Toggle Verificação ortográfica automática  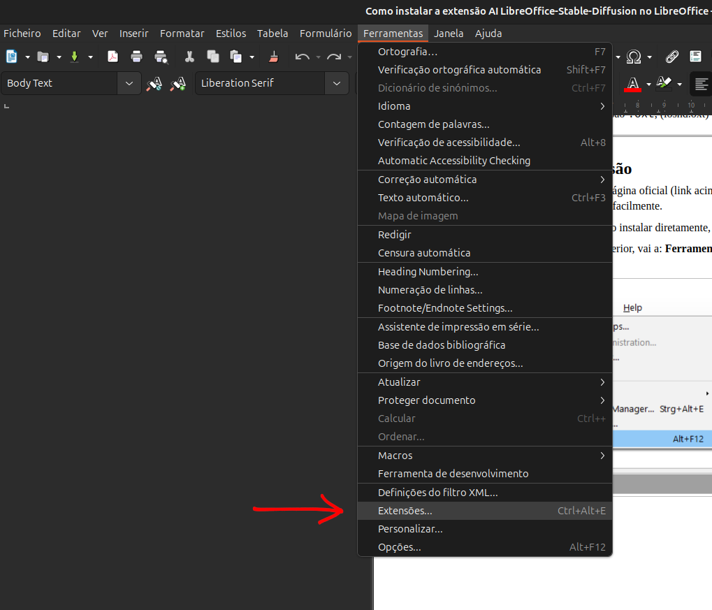(459, 70)
